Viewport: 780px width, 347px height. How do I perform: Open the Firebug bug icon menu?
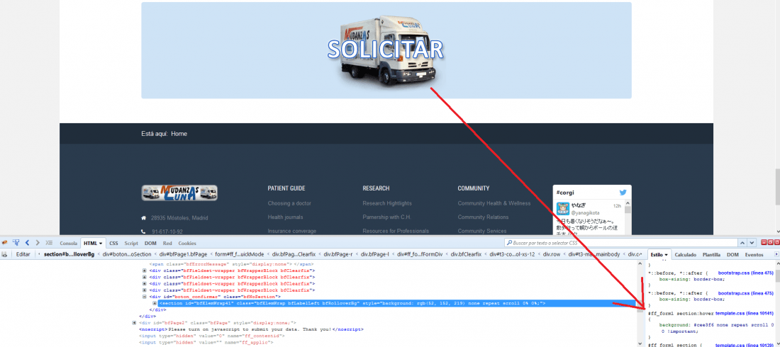coord(4,243)
